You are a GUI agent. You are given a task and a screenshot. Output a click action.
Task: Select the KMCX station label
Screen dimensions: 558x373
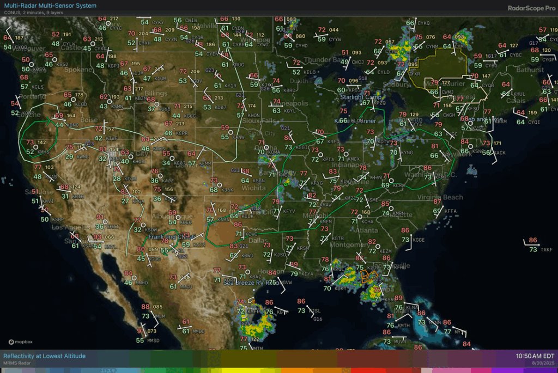coord(354,159)
